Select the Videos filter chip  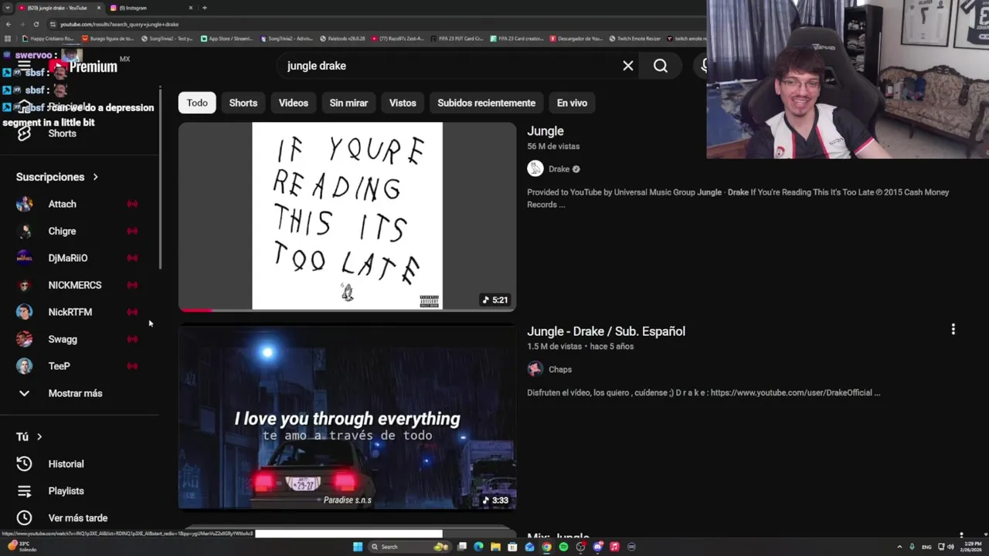[x=294, y=103]
